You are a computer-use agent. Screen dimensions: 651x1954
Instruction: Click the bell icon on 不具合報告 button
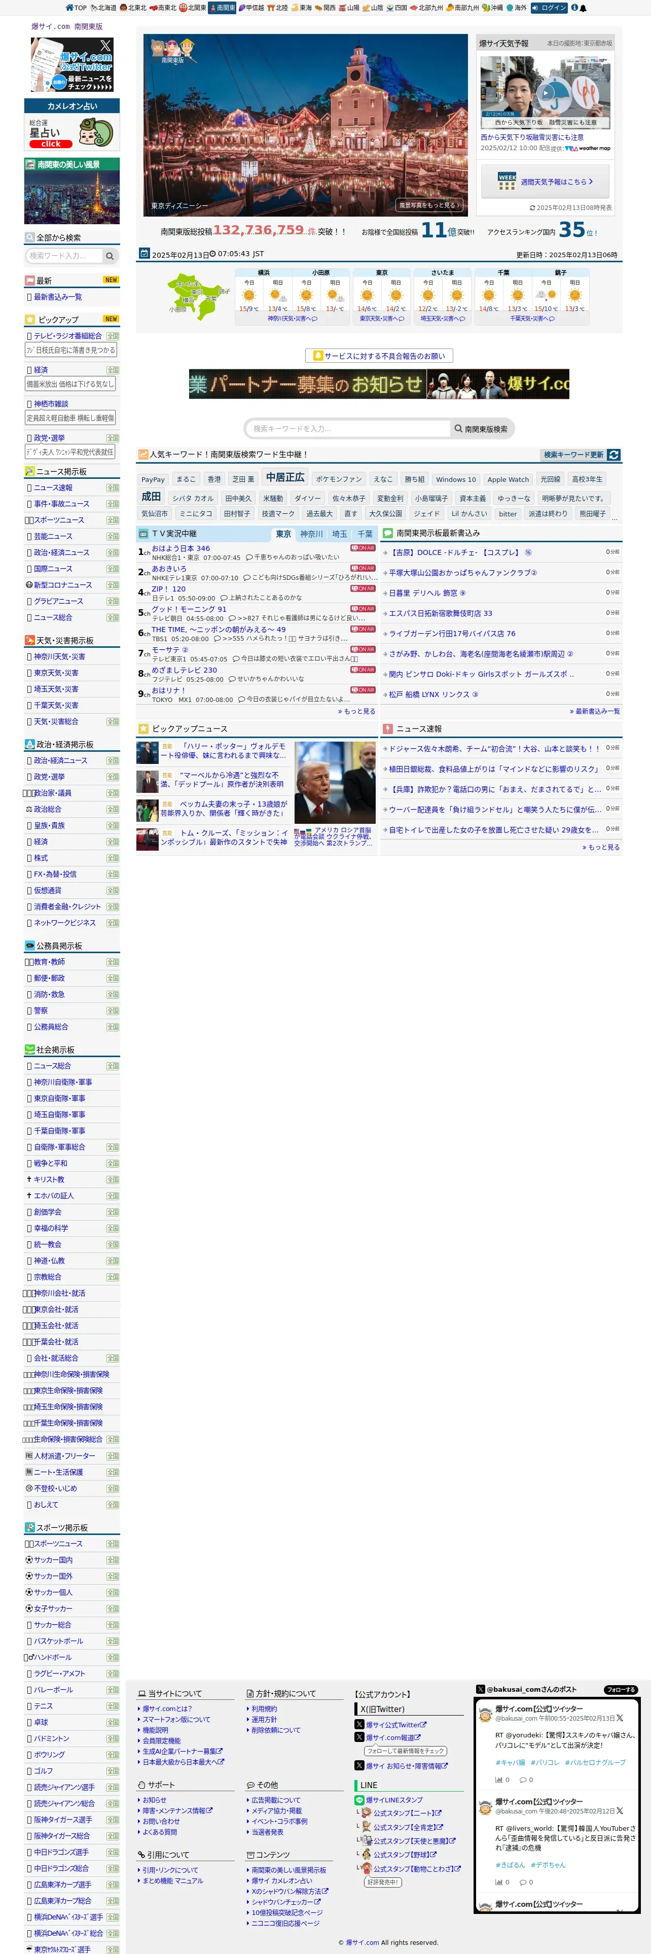coord(318,356)
